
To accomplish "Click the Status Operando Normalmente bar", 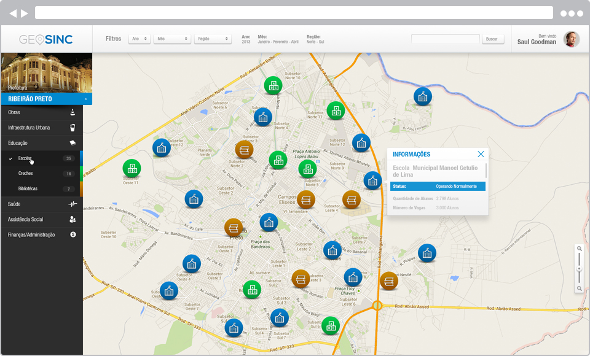I will (x=438, y=187).
